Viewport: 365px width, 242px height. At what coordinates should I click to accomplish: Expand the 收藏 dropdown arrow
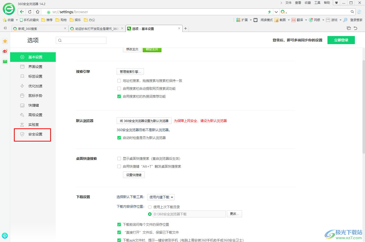[x=17, y=20]
